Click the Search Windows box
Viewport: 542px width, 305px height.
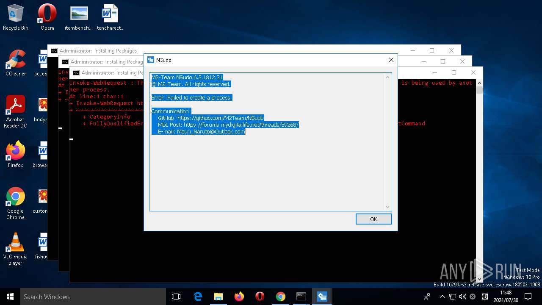93,297
